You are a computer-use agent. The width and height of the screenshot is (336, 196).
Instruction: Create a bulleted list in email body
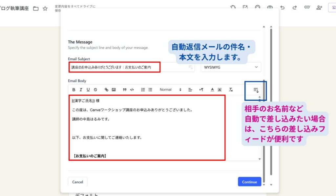point(150,90)
